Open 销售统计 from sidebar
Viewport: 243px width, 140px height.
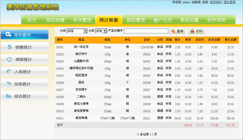tap(25, 47)
